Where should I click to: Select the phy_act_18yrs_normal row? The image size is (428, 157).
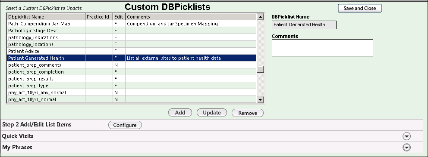(x=131, y=100)
